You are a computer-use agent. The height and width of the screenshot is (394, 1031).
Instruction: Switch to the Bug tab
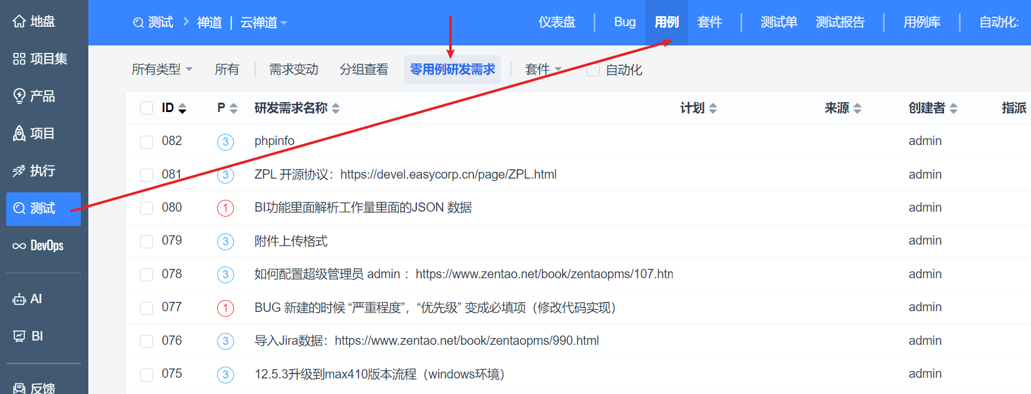click(x=625, y=22)
